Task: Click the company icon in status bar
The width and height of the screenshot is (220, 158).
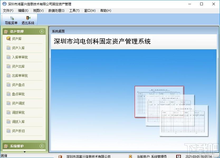Action: point(60,156)
